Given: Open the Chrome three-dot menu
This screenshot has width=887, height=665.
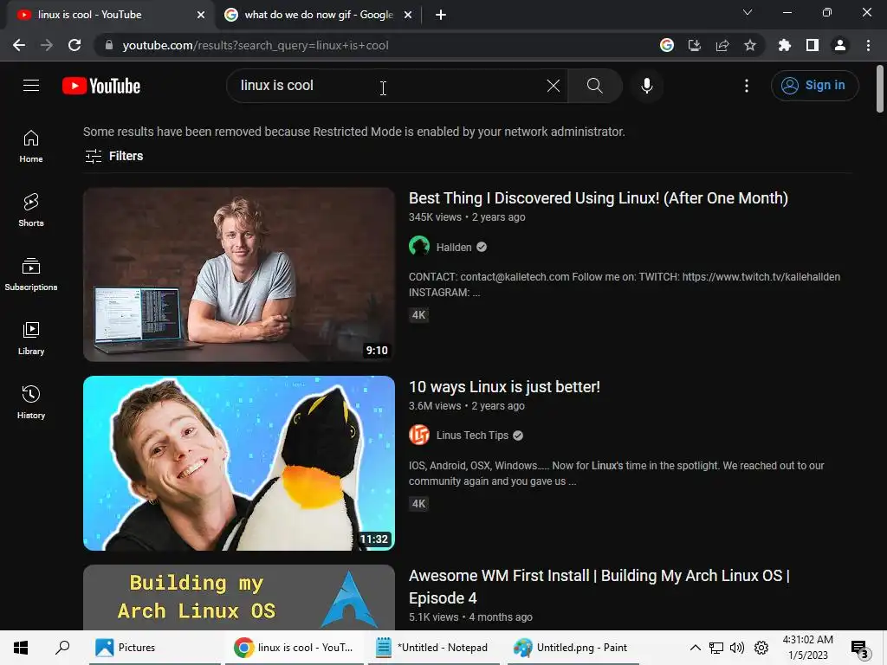Looking at the screenshot, I should [868, 45].
